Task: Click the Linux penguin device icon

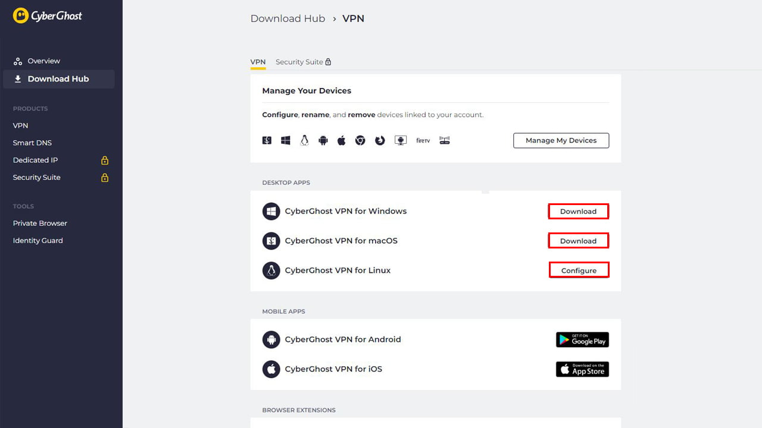Action: tap(304, 140)
